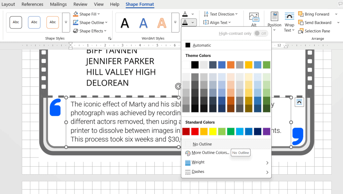Open the Text Fill dropdown arrow
Image resolution: width=343 pixels, height=194 pixels.
tap(193, 14)
